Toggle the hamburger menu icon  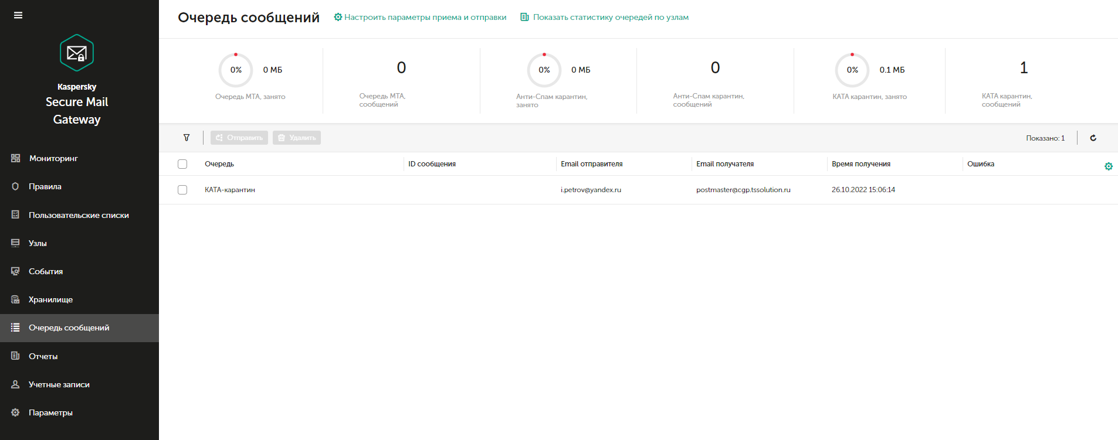(18, 15)
